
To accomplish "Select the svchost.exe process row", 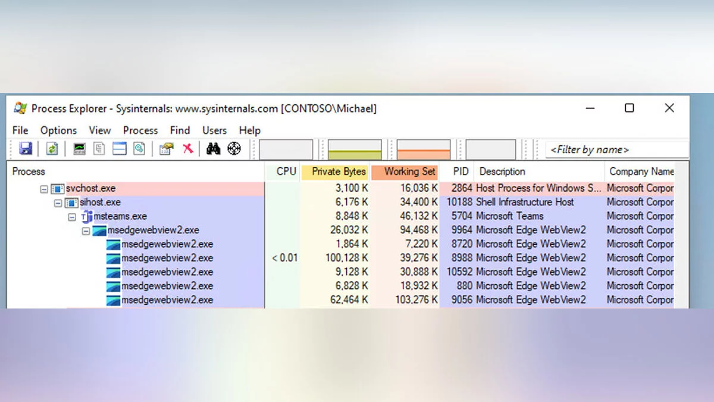I will [x=341, y=189].
